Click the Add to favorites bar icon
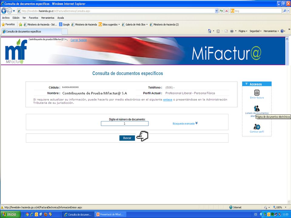This screenshot has height=218, width=291. pyautogui.click(x=20, y=25)
